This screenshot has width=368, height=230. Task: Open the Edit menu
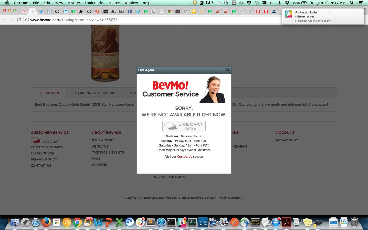(x=47, y=3)
